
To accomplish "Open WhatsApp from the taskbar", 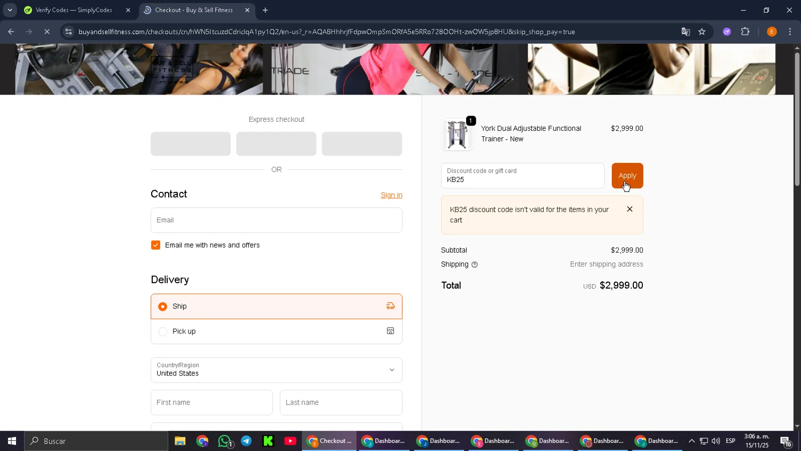I will point(225,441).
